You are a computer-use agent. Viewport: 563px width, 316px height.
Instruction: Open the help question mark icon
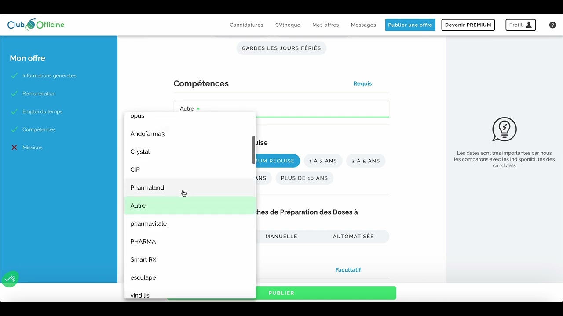[552, 25]
